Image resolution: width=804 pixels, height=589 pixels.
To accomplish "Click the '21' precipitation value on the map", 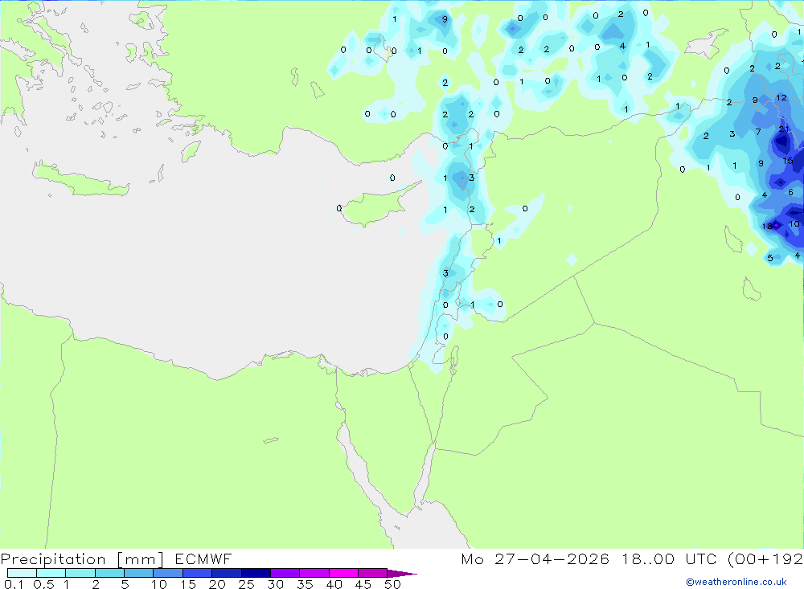I will (784, 129).
